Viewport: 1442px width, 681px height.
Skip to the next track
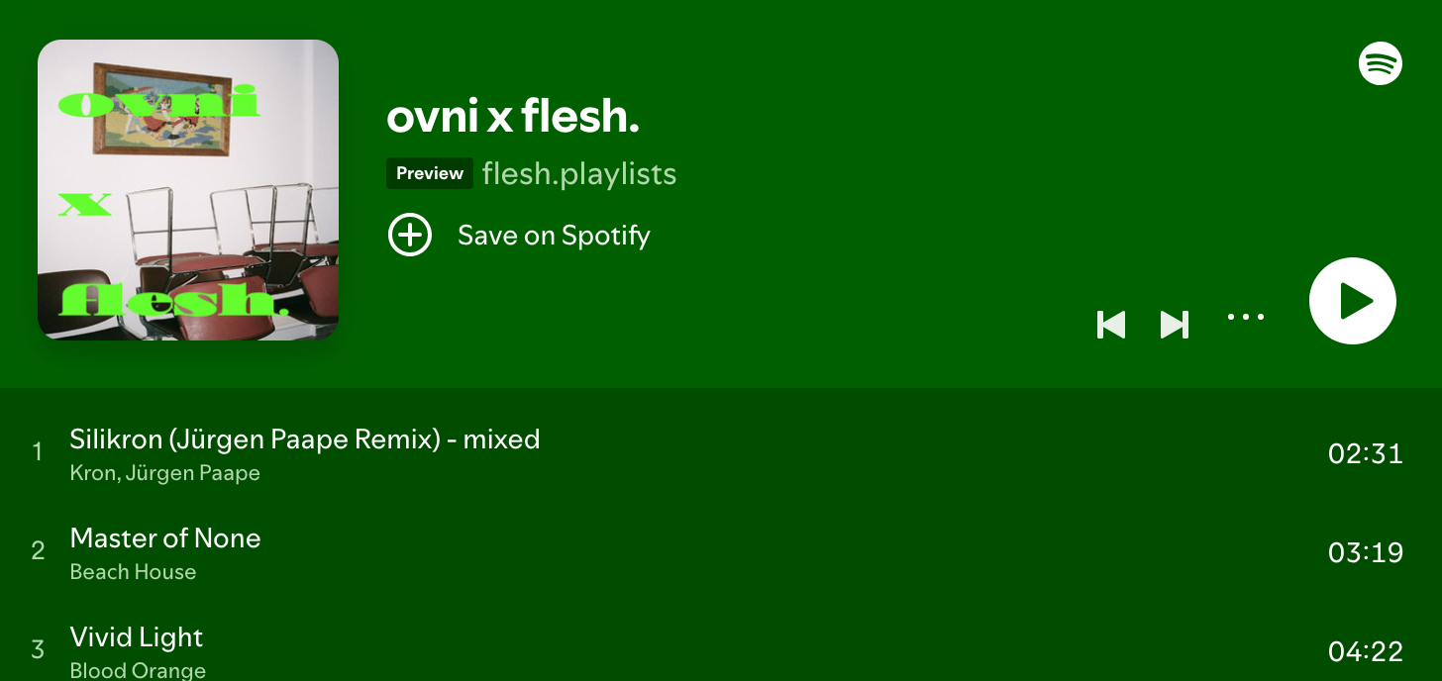[1174, 324]
